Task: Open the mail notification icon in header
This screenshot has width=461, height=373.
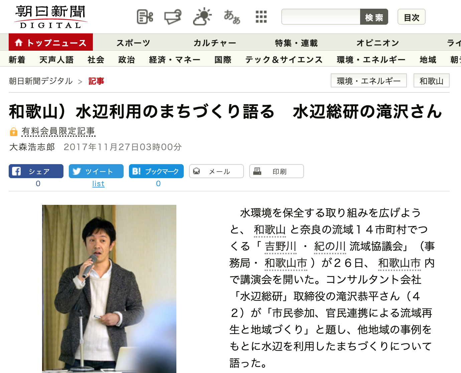Action: [x=173, y=17]
